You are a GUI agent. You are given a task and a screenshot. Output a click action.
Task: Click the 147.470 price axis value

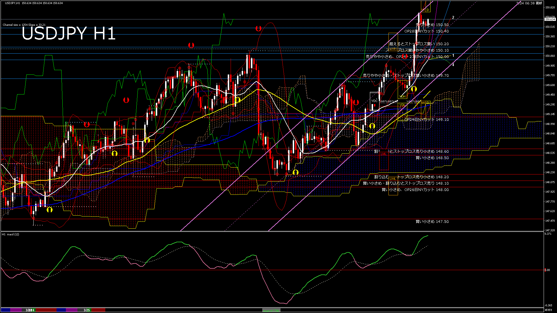pos(550,221)
